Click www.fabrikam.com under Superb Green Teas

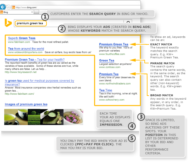(x=19, y=42)
